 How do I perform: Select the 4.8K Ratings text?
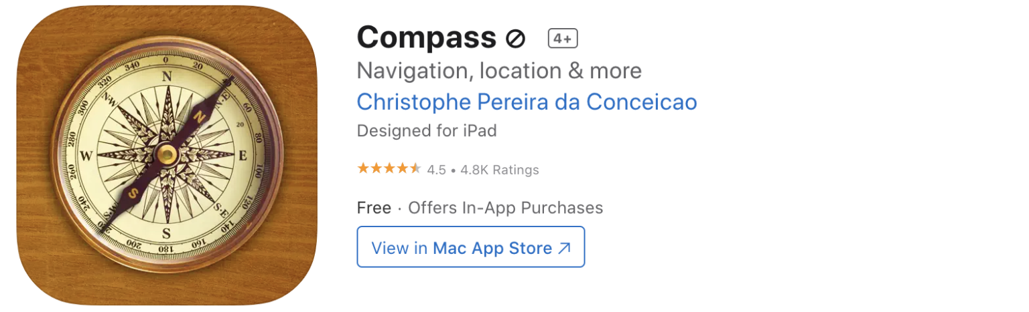coord(499,170)
